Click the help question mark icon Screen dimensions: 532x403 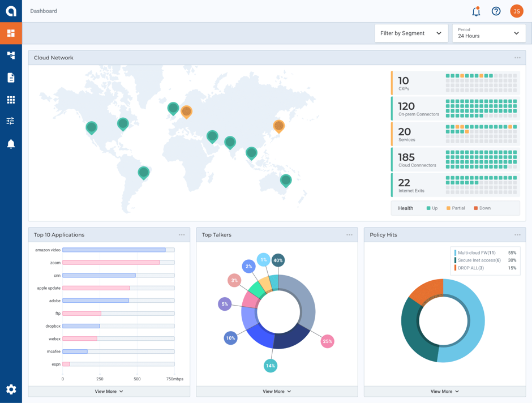coord(496,11)
